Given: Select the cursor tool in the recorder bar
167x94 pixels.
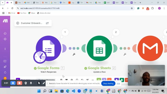Looking at the screenshot, I should pos(39,83).
